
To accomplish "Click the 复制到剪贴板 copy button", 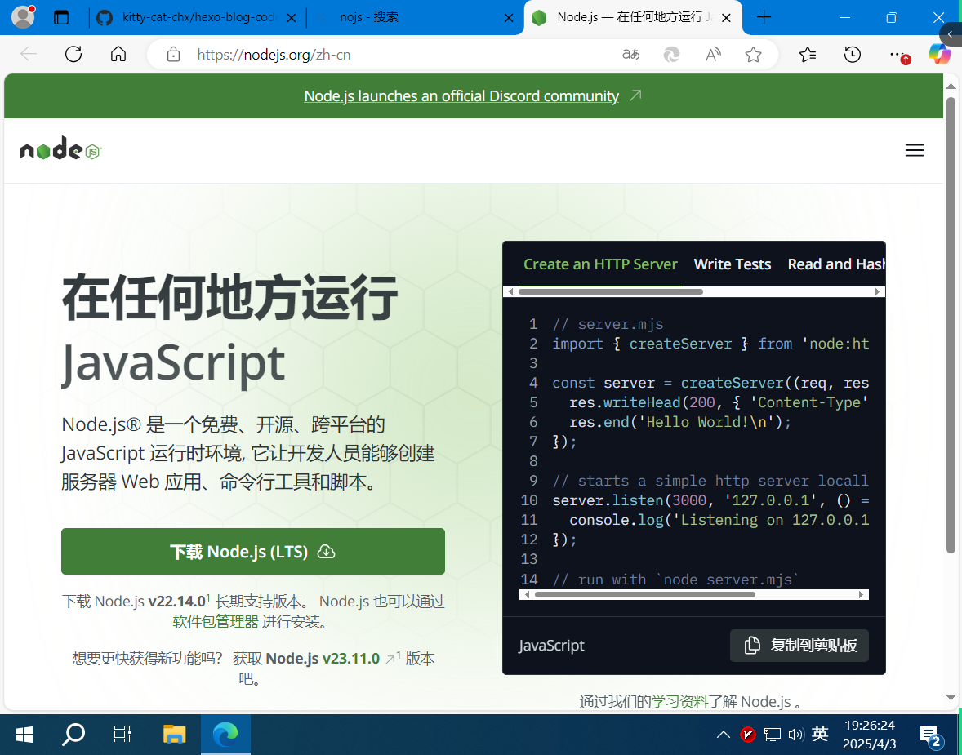I will (799, 645).
